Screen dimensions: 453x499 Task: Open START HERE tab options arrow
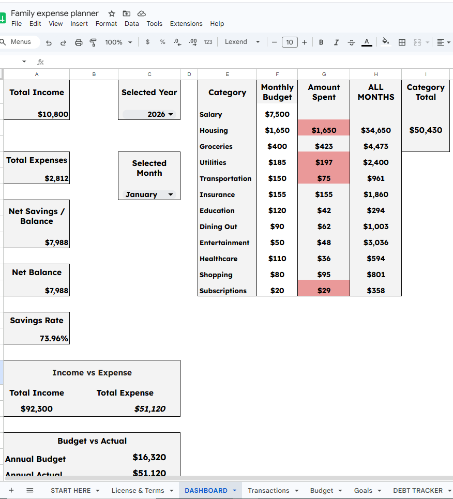pos(97,490)
